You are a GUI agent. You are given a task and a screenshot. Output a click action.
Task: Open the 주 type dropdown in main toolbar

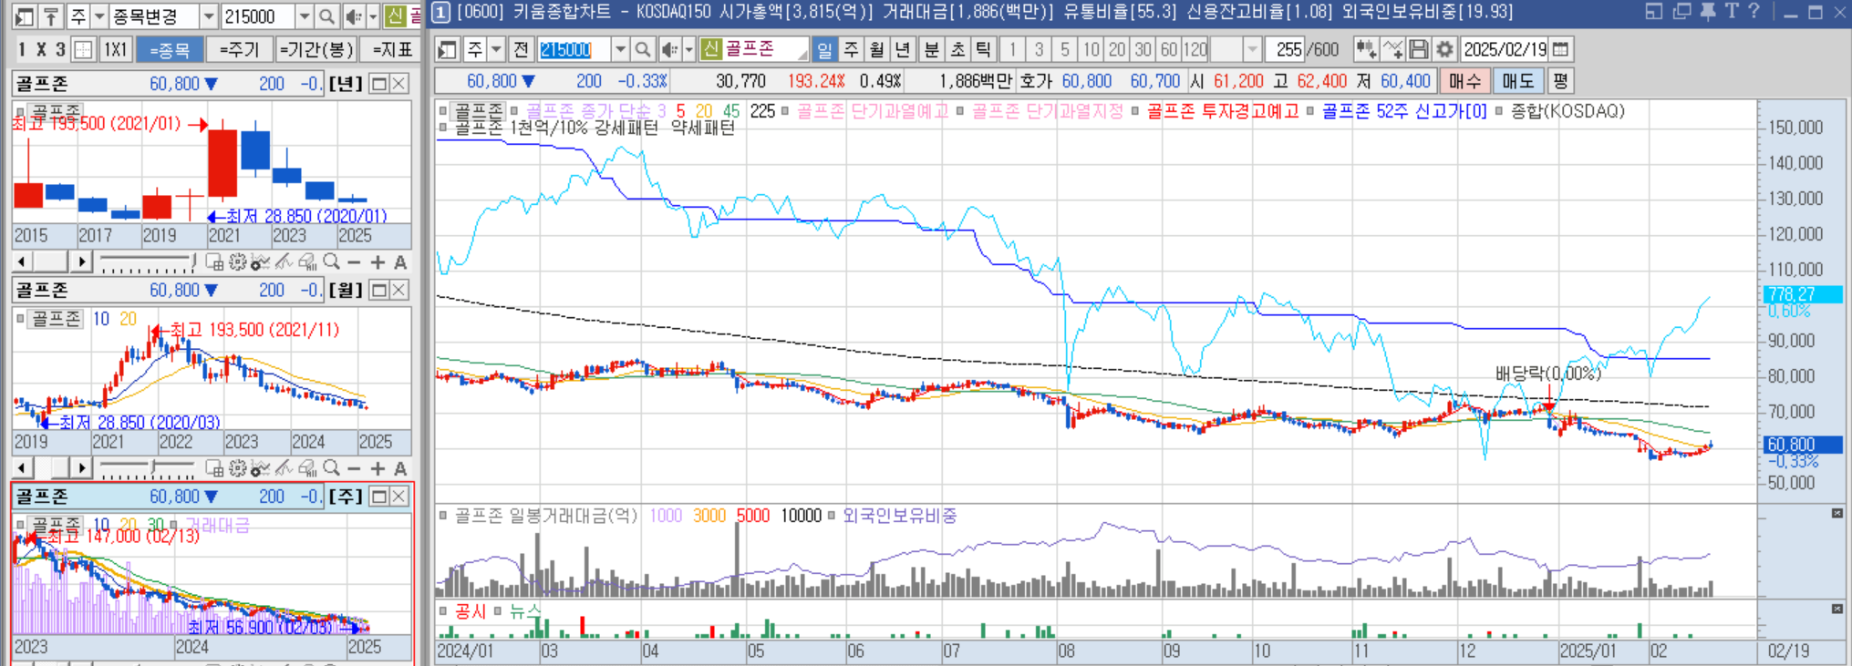click(496, 49)
